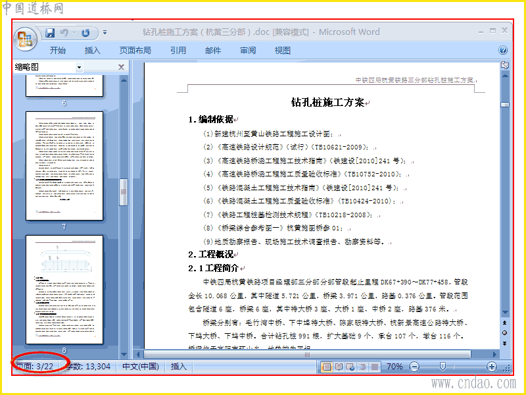Open the 开始 ribbon tab
Image resolution: width=526 pixels, height=395 pixels.
tap(58, 51)
